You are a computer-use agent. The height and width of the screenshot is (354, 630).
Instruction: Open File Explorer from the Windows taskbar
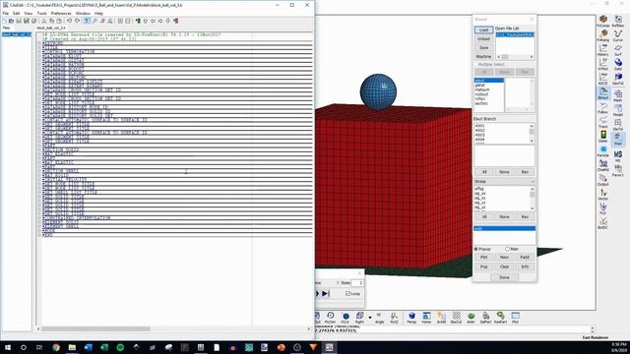point(72,347)
